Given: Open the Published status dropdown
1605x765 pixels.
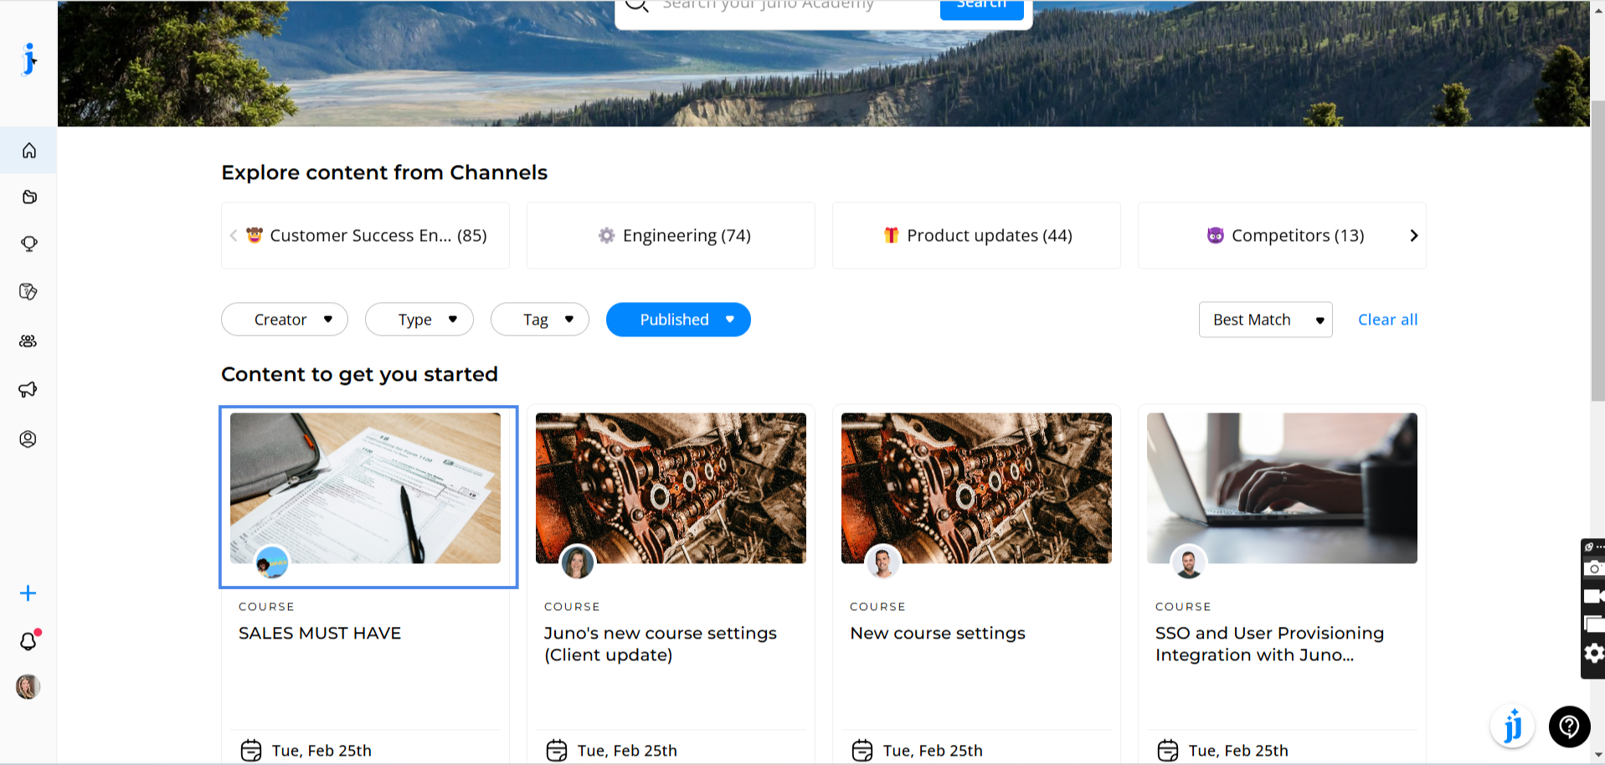Looking at the screenshot, I should [678, 320].
